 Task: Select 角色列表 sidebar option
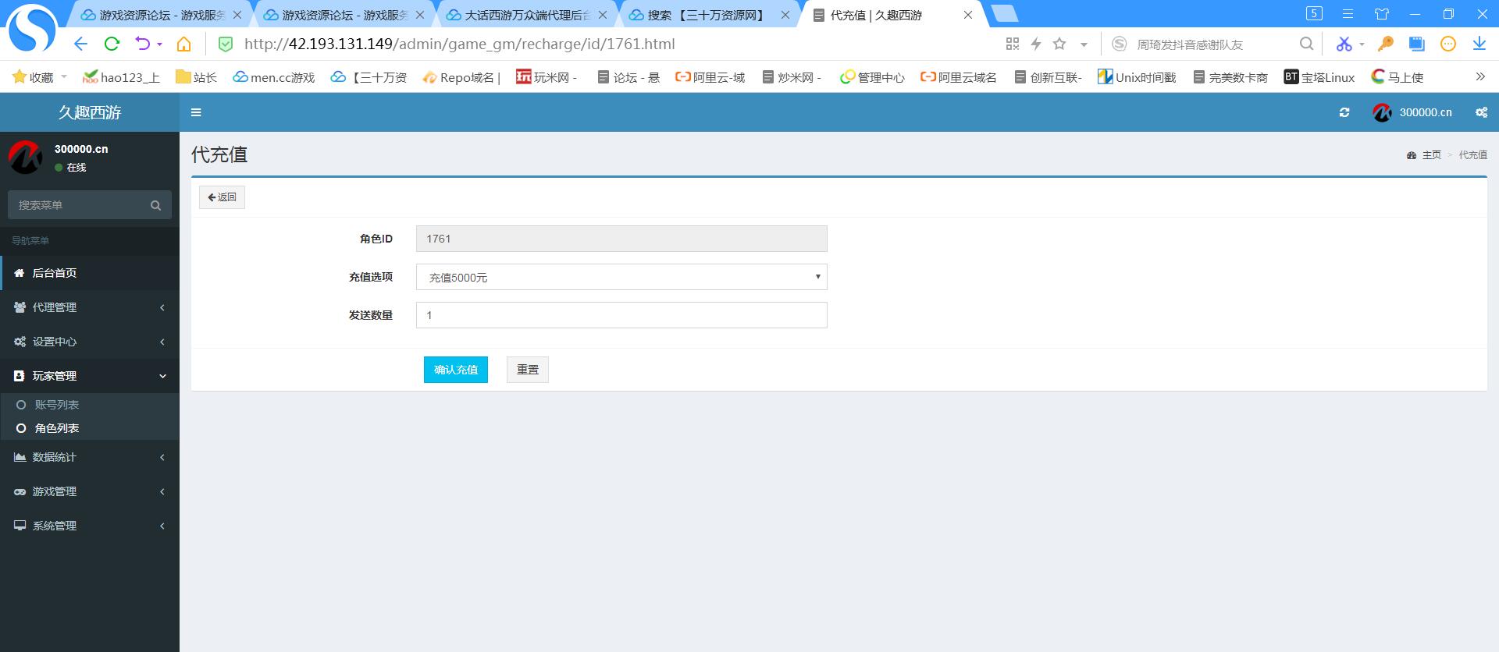[x=57, y=428]
